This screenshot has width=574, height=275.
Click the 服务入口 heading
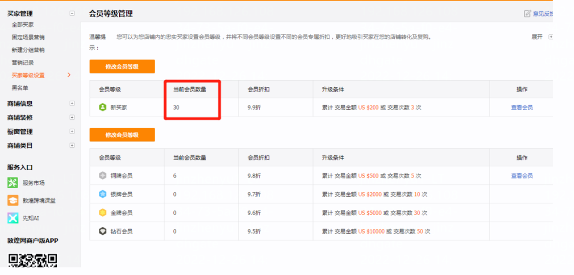click(20, 167)
